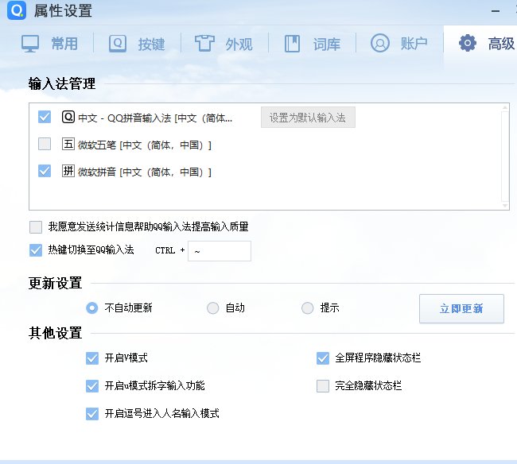Select the 自动 update radio button
Screen dimensions: 517x464
click(x=212, y=308)
